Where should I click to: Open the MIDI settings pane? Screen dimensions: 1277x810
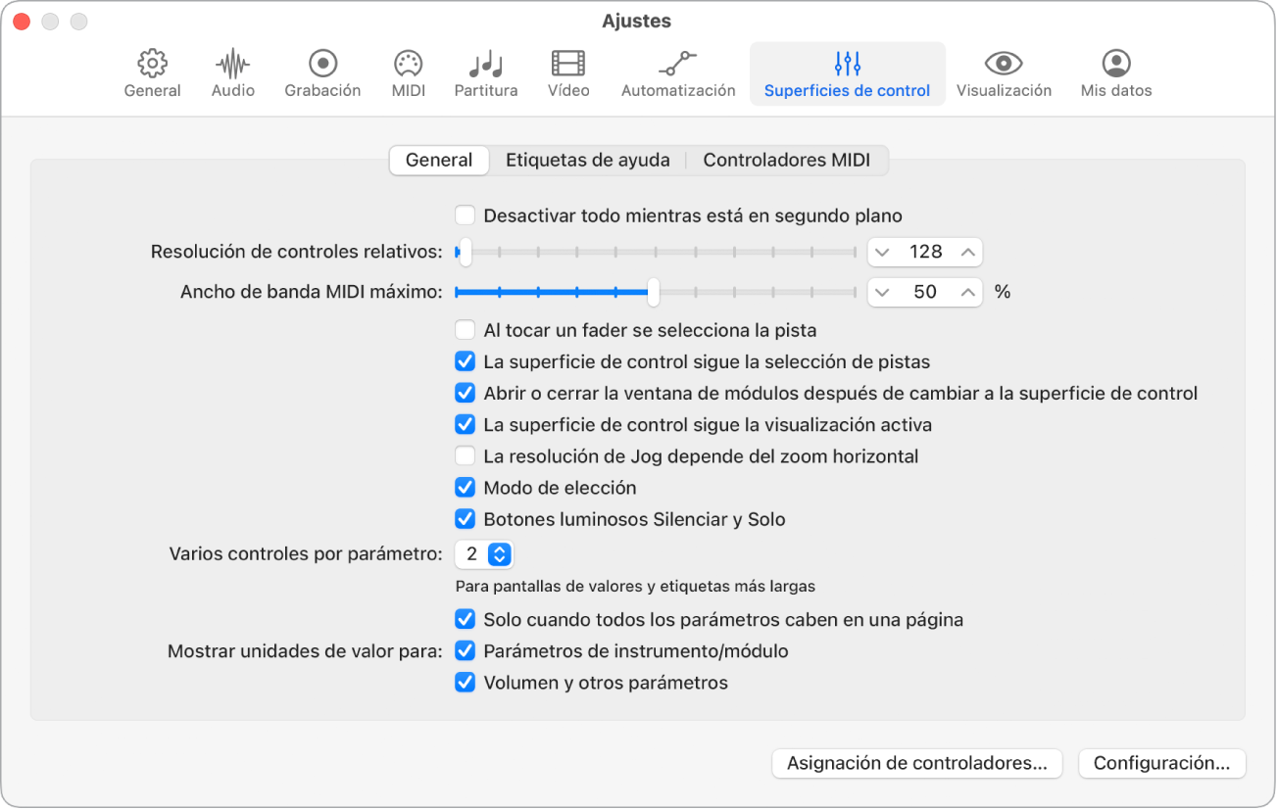click(408, 73)
